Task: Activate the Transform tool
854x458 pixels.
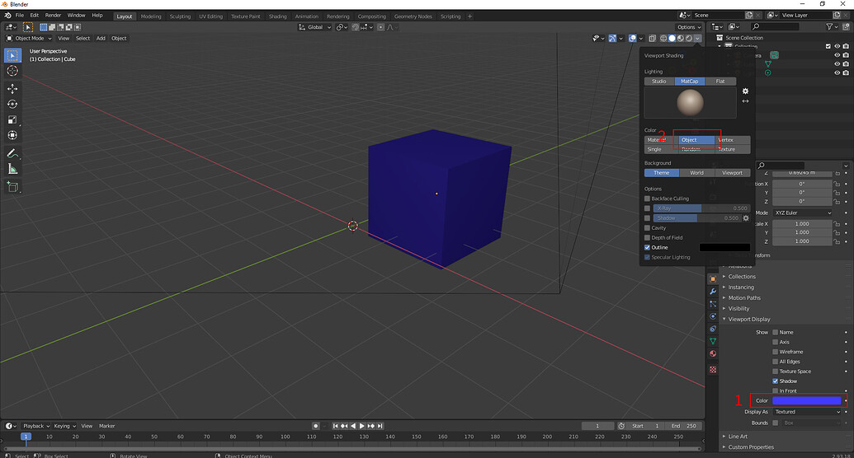Action: (x=12, y=135)
